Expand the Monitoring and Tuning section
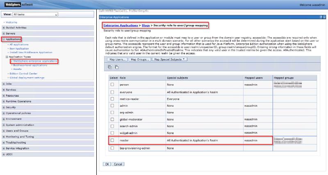The width and height of the screenshot is (328, 175). 4,137
